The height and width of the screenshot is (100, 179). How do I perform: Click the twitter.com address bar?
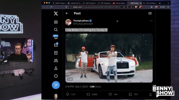coord(97,7)
